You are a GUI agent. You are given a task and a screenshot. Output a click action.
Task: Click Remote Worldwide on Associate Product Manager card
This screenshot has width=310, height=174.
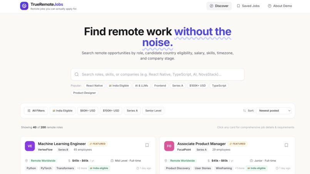point(182,161)
